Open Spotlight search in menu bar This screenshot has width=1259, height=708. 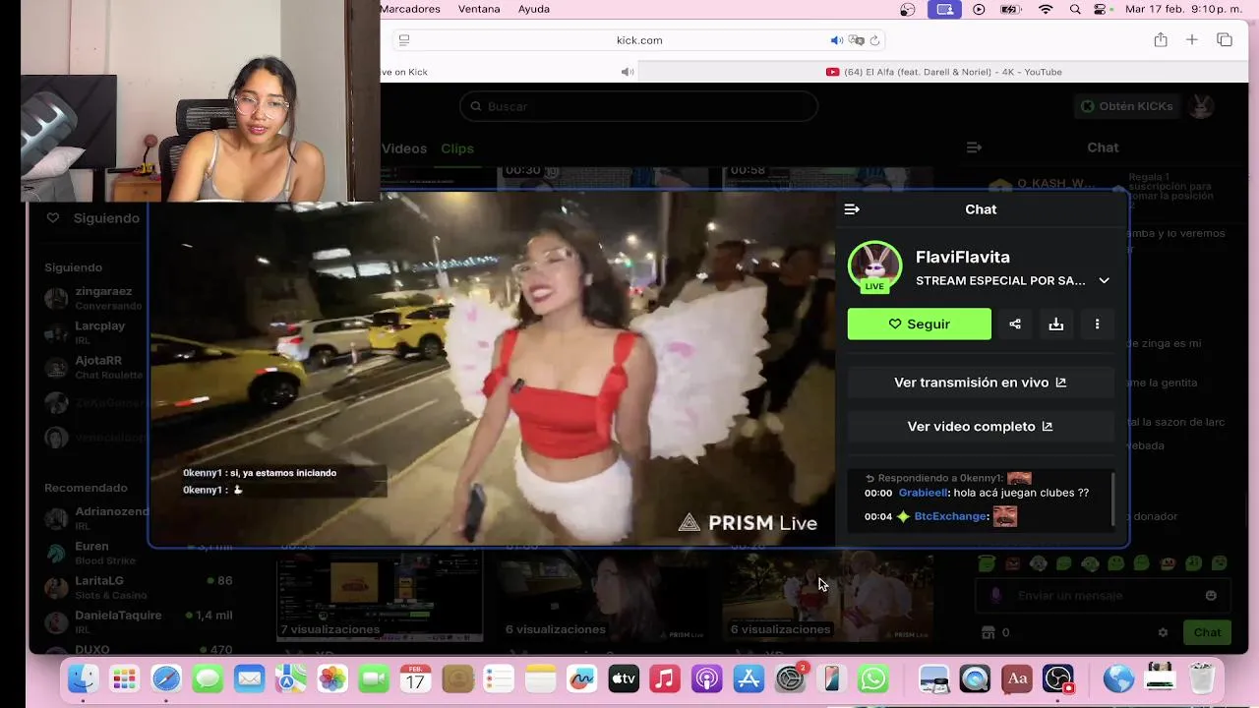[x=1075, y=9]
